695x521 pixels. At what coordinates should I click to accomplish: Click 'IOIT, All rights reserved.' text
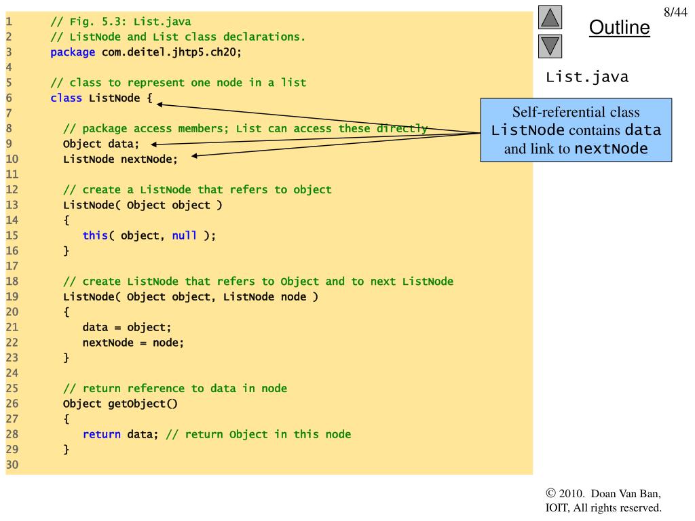(x=603, y=507)
